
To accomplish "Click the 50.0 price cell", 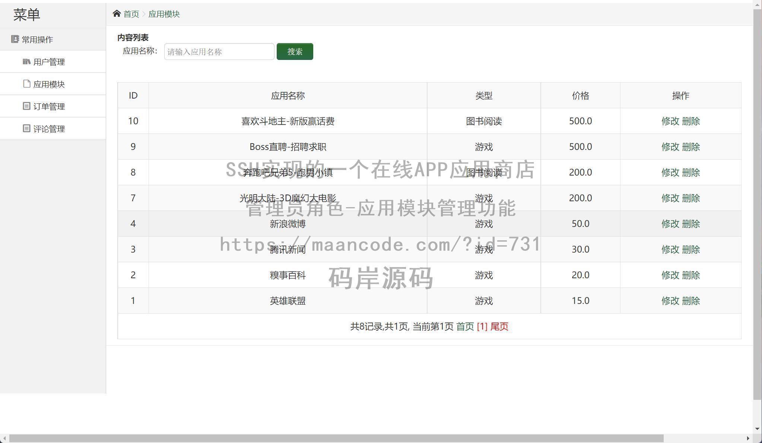I will click(x=580, y=224).
